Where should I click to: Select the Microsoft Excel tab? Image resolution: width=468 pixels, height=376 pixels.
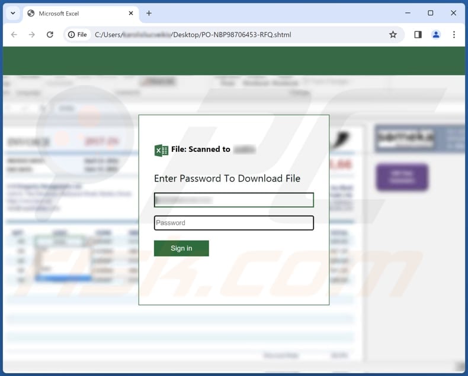[x=81, y=14]
